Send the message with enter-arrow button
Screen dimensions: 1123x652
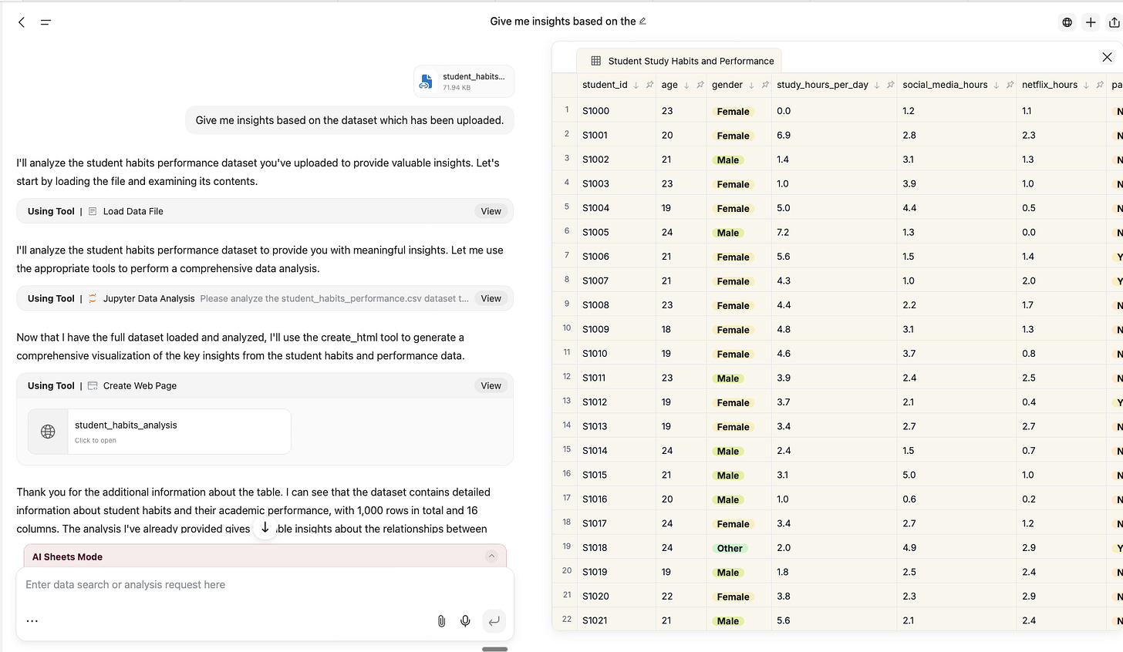pos(494,620)
